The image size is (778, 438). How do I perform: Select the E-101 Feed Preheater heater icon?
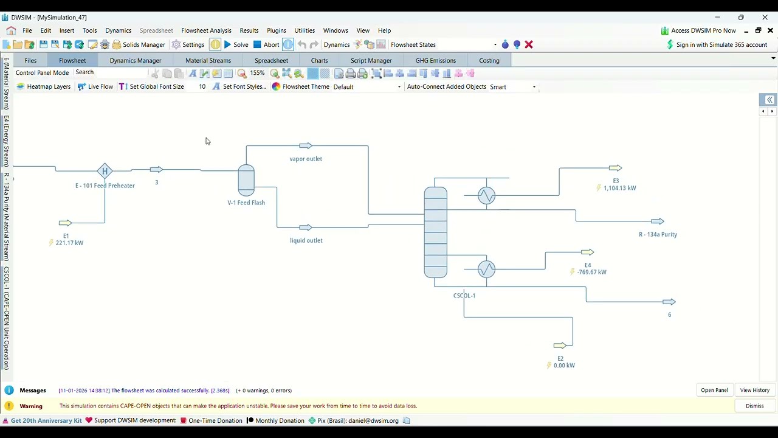[105, 171]
